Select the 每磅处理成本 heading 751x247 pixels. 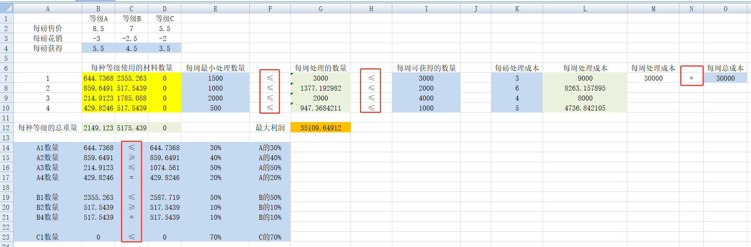coord(517,68)
